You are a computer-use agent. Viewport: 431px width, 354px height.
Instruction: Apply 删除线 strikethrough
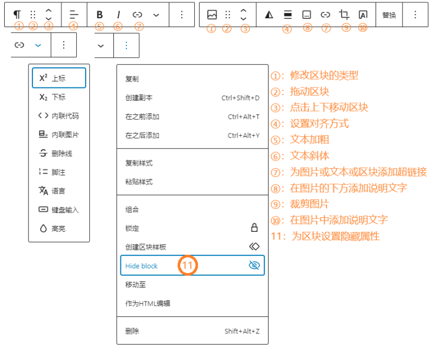click(x=59, y=153)
